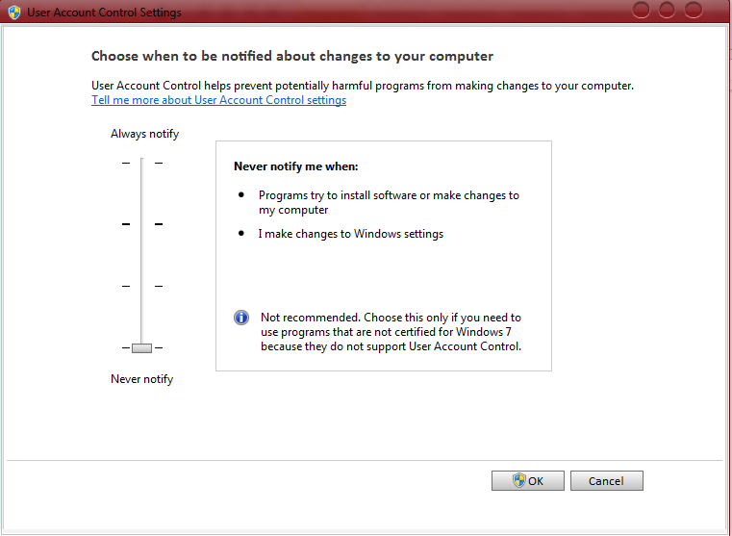
Task: Click the 'Never notify me when:' heading
Action: [296, 166]
